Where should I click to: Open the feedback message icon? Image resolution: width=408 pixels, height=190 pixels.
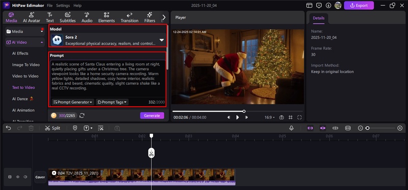click(x=319, y=6)
